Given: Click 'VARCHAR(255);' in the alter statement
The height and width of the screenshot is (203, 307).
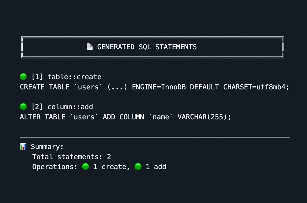Looking at the screenshot, I should (x=204, y=117).
